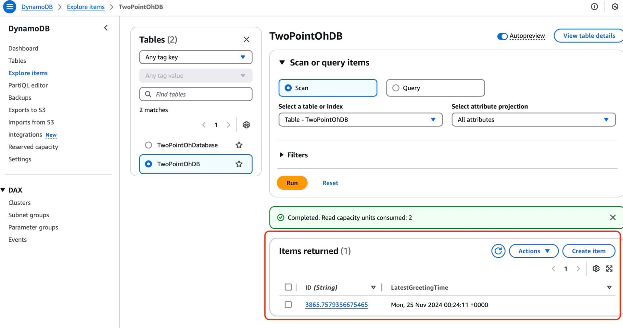The image size is (623, 328).
Task: Collapse the Scan or query items section
Action: (x=282, y=63)
